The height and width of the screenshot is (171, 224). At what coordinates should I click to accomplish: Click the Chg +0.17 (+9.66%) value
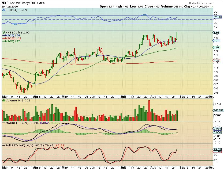click(197, 7)
